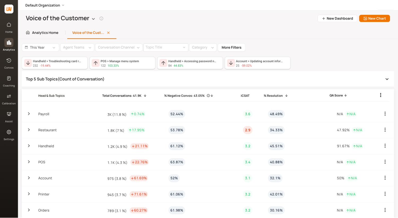Switch to Analytics Home tab
398x218 pixels.
(42, 33)
